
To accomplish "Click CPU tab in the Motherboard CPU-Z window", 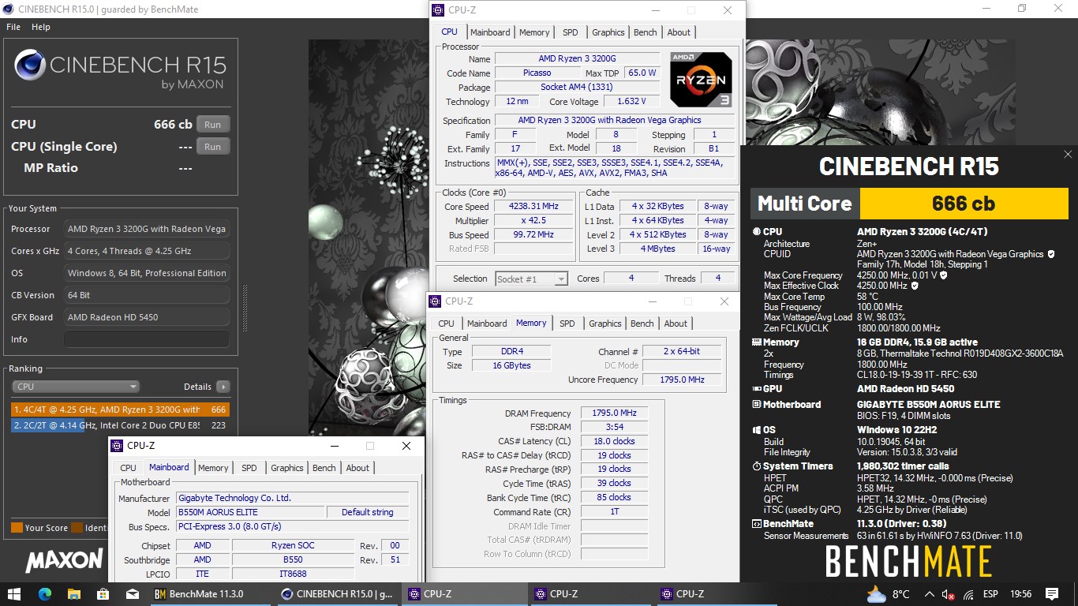I will (x=129, y=468).
